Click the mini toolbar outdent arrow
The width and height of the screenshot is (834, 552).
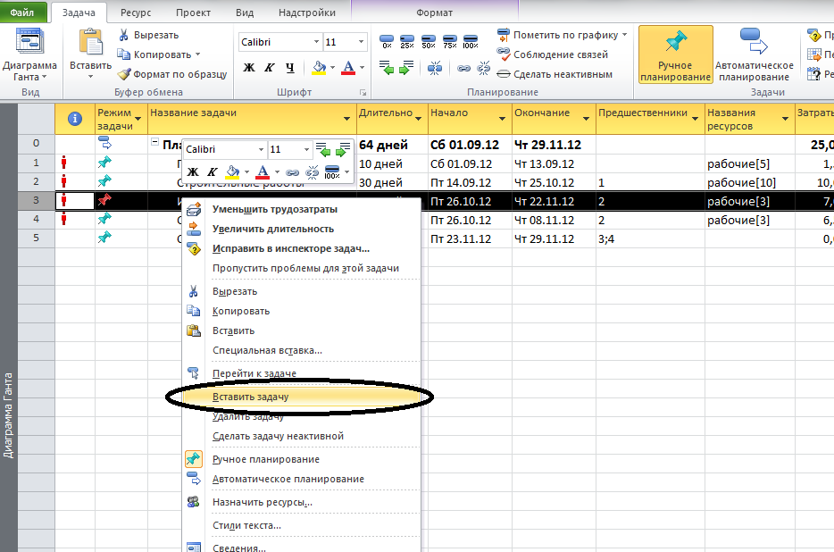(x=323, y=149)
